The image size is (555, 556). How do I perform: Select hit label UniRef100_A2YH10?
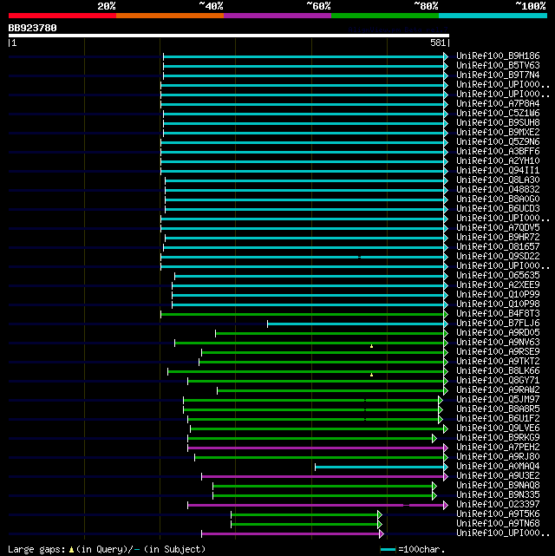pos(498,161)
